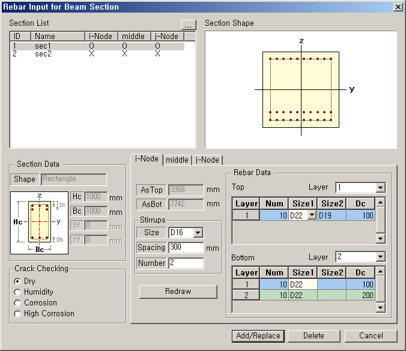Expand the Bottom Layer count dropdown
The width and height of the screenshot is (406, 351).
(380, 257)
